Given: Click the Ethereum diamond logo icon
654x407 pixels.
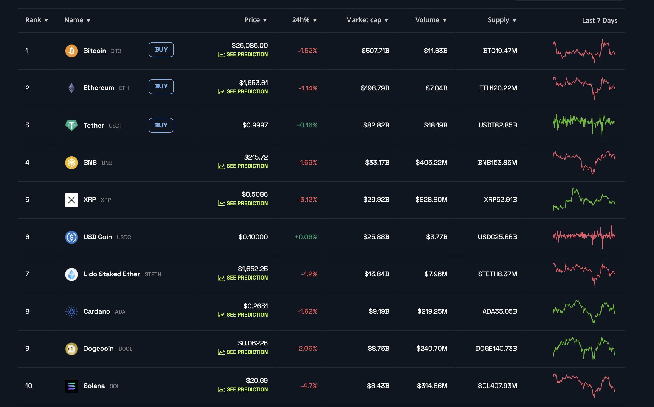Looking at the screenshot, I should point(71,88).
